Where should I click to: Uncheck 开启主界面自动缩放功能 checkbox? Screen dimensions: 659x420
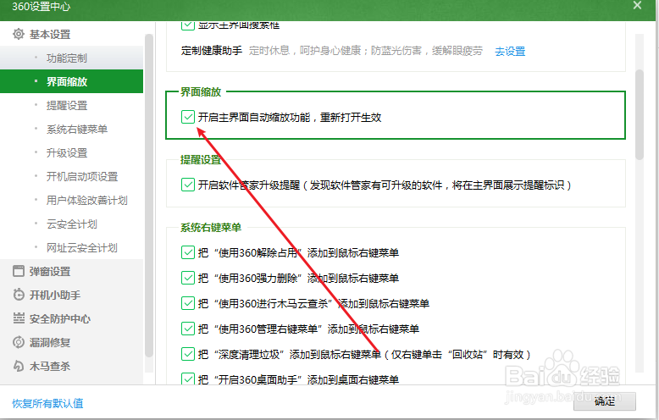(x=188, y=117)
